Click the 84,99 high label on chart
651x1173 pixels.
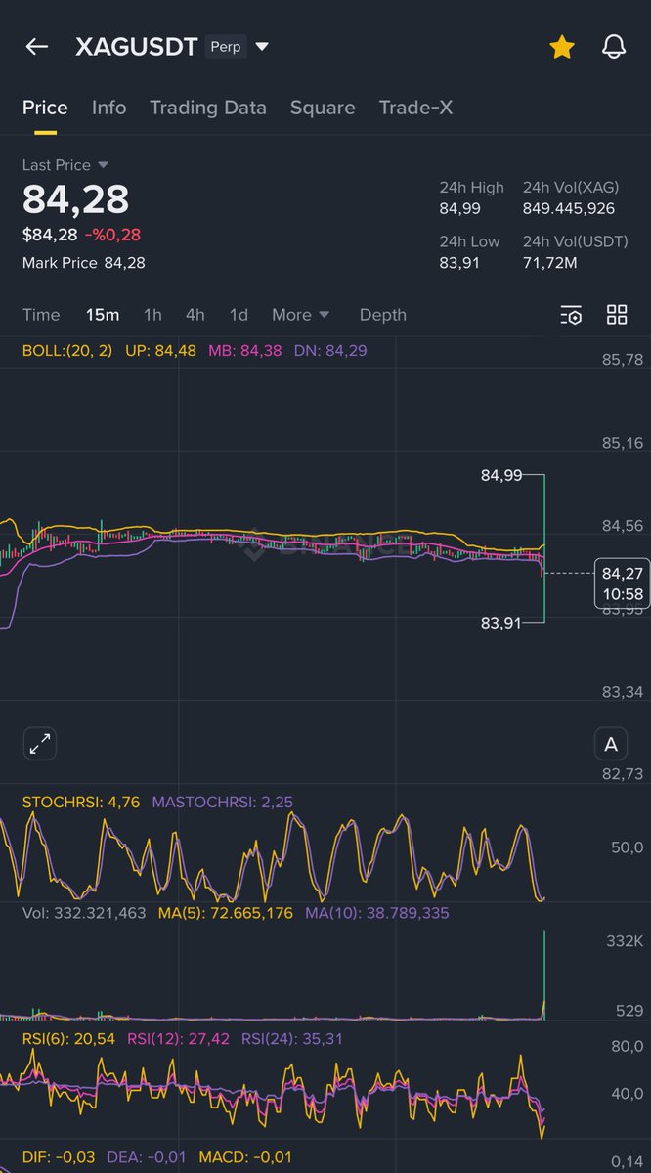pyautogui.click(x=500, y=476)
